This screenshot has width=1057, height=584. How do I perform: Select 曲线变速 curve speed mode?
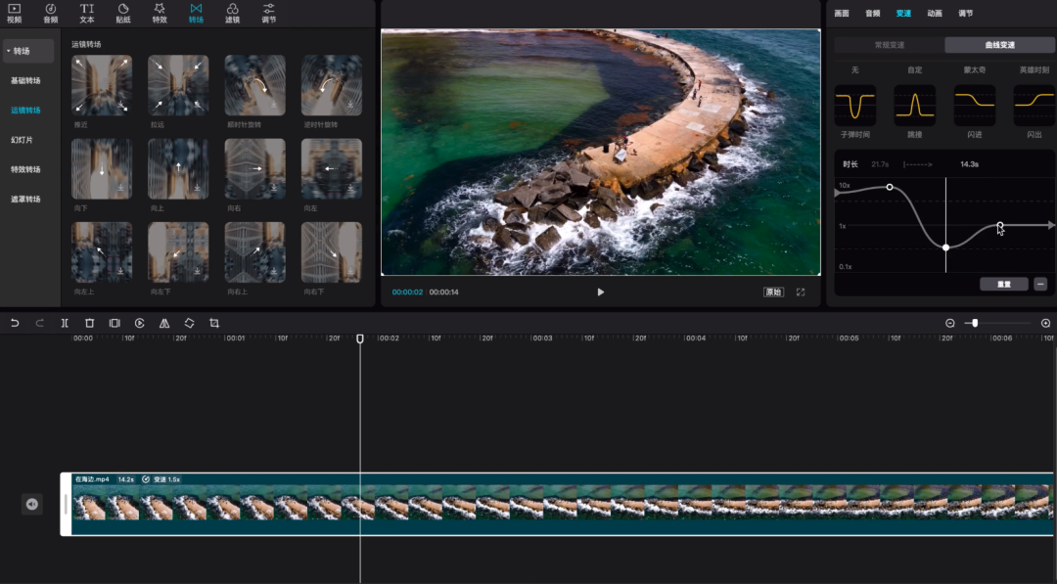tap(999, 45)
